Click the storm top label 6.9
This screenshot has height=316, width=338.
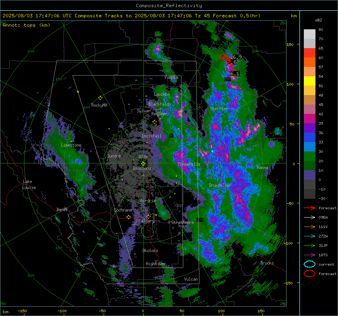(237, 57)
